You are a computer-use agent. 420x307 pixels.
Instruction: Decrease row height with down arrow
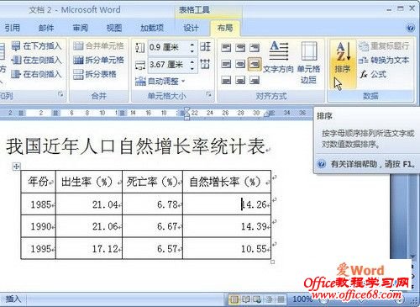point(192,50)
